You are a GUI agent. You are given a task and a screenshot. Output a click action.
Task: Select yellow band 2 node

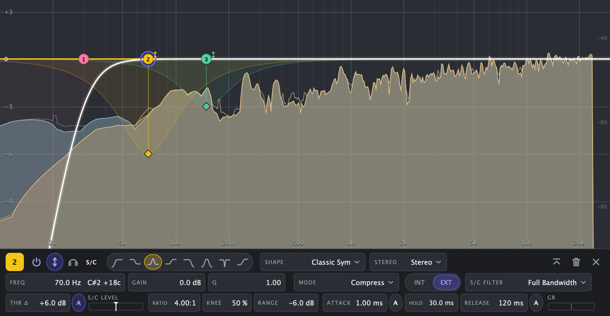[x=148, y=59]
